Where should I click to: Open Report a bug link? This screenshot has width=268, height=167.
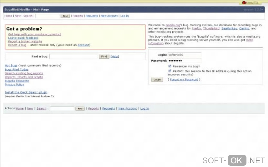point(17,45)
